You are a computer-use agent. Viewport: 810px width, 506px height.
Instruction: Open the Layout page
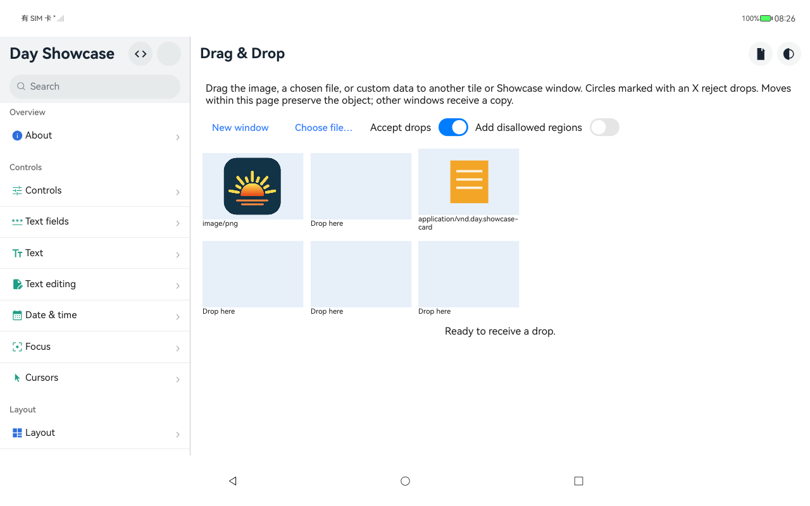tap(95, 433)
